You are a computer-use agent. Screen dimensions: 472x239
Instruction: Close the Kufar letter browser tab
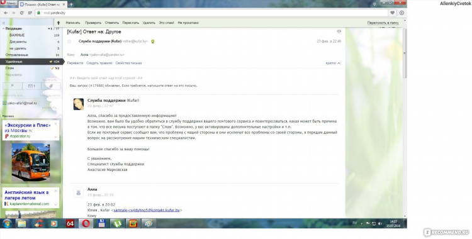coord(64,4)
